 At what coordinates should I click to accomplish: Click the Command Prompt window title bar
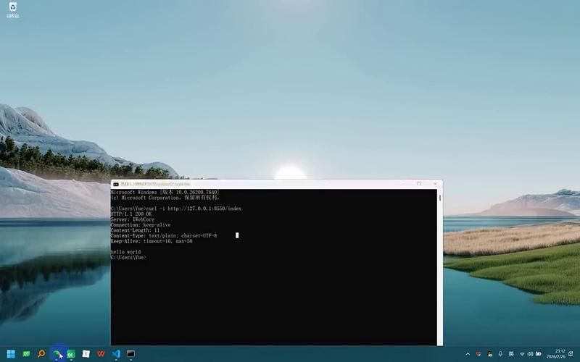tap(290, 184)
